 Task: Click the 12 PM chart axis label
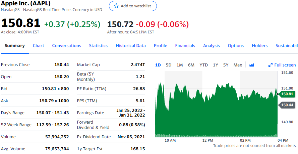[x=207, y=141]
